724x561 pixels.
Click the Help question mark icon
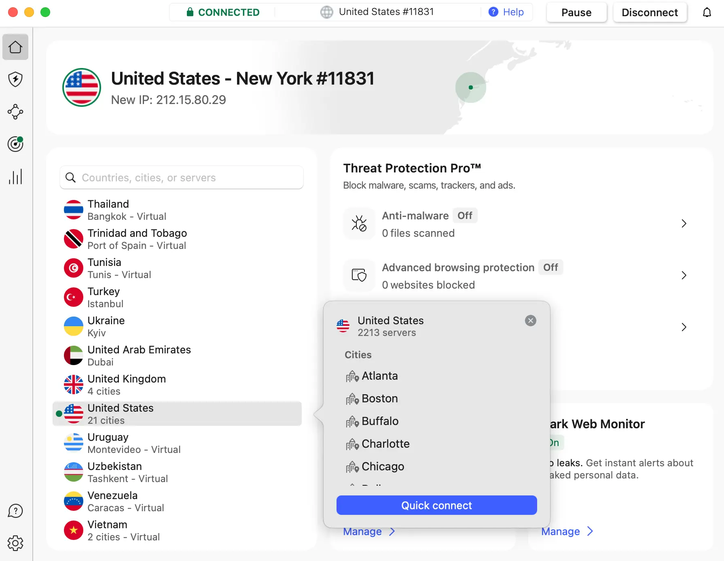pyautogui.click(x=493, y=12)
